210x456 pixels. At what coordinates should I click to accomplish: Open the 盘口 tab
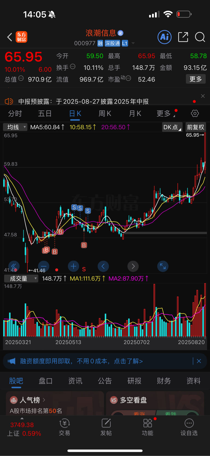coord(46,381)
